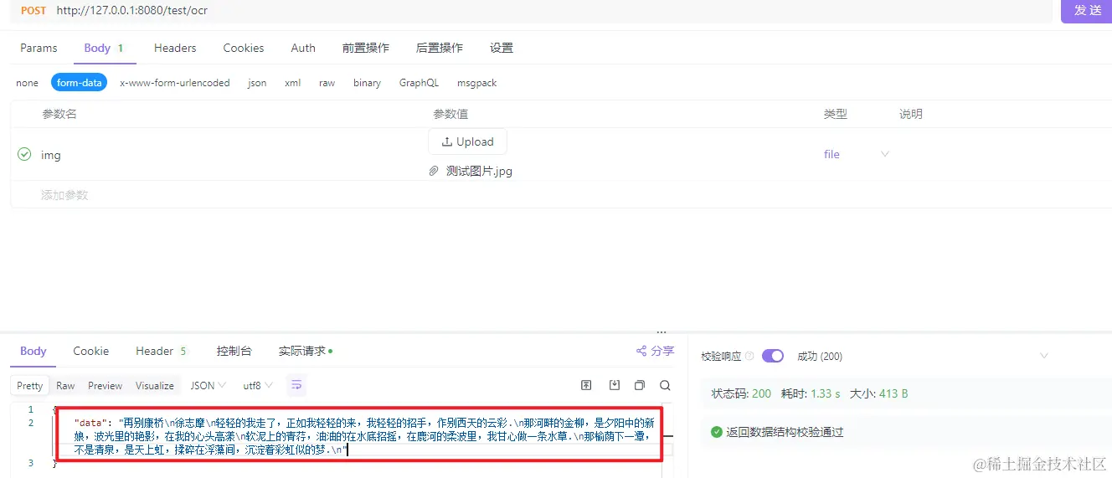Click the 1.33 s duration value
This screenshot has width=1112, height=478.
tap(826, 393)
